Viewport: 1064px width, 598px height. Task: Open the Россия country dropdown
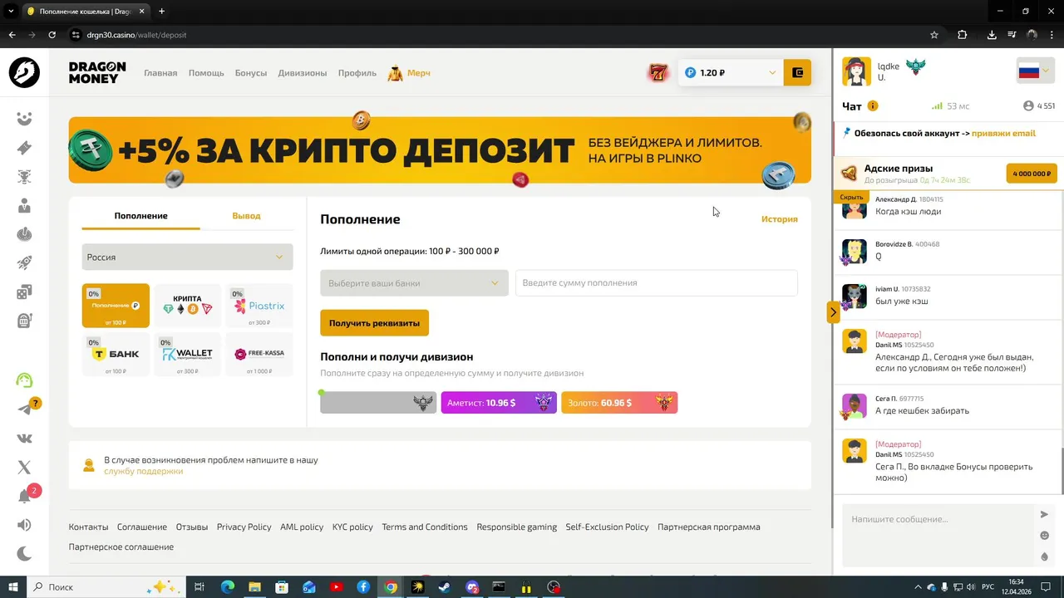tap(187, 257)
